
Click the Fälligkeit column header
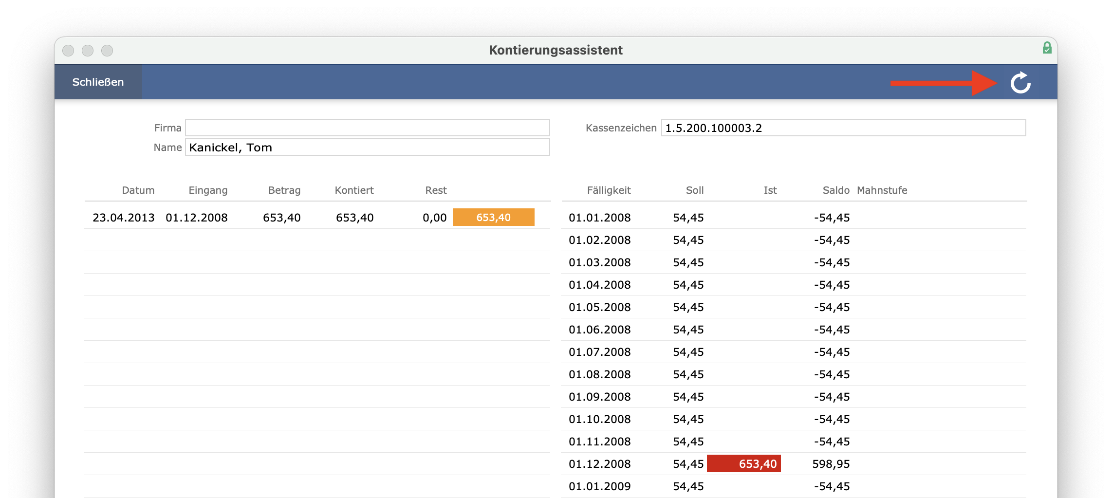click(609, 190)
